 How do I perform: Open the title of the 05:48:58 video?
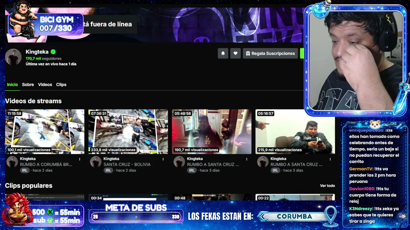[x=213, y=165]
